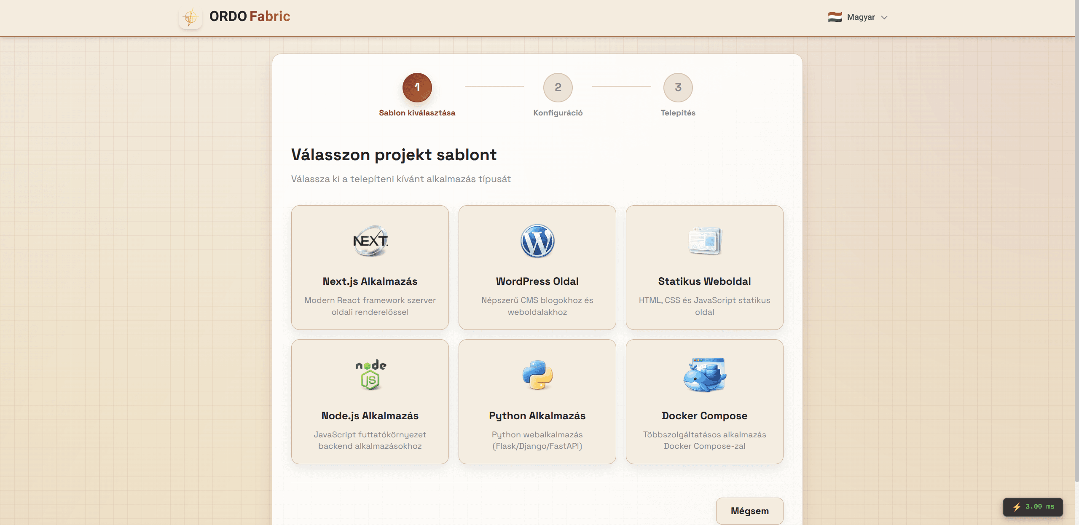Choose the WordPress Oldal template title
Screen dimensions: 1079x525
click(x=537, y=281)
